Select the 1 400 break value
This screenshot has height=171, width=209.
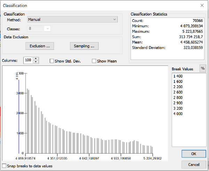click(x=178, y=76)
